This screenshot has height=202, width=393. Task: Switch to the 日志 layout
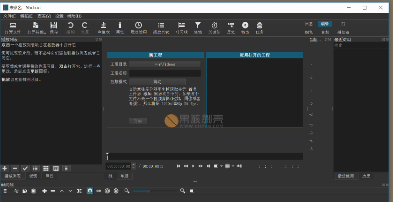[x=309, y=24]
